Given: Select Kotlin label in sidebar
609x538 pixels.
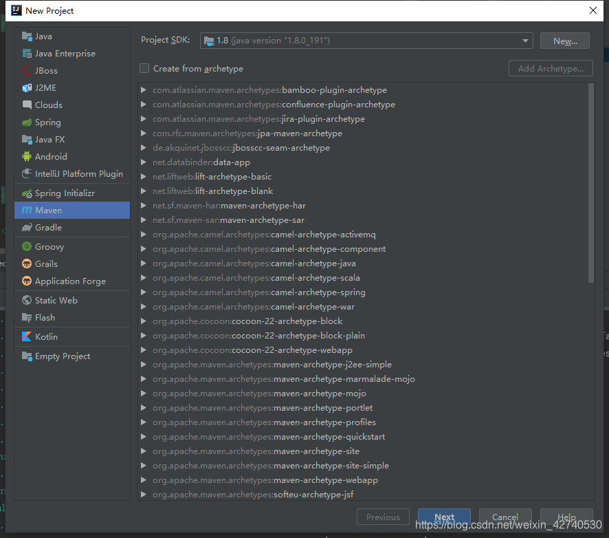Looking at the screenshot, I should tap(46, 336).
